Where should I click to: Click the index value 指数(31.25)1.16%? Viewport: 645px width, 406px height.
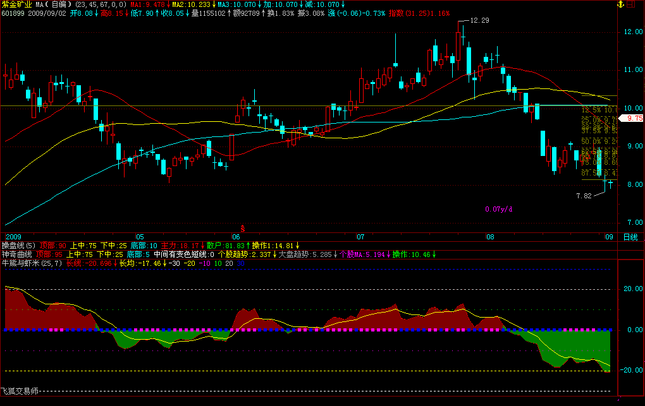pos(419,13)
